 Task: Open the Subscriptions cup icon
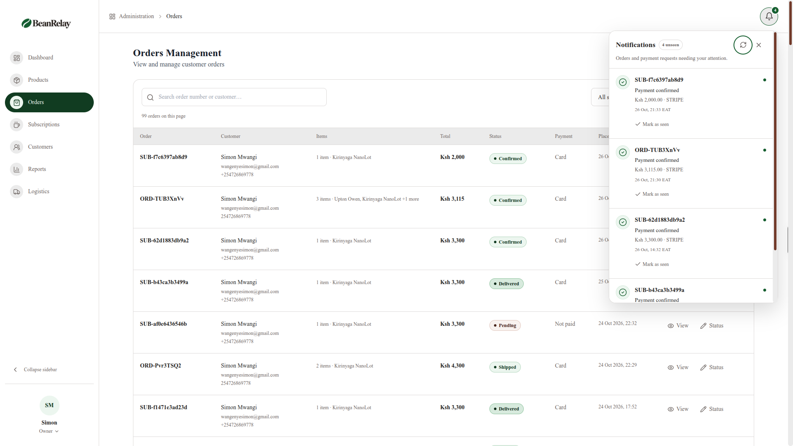pos(17,125)
